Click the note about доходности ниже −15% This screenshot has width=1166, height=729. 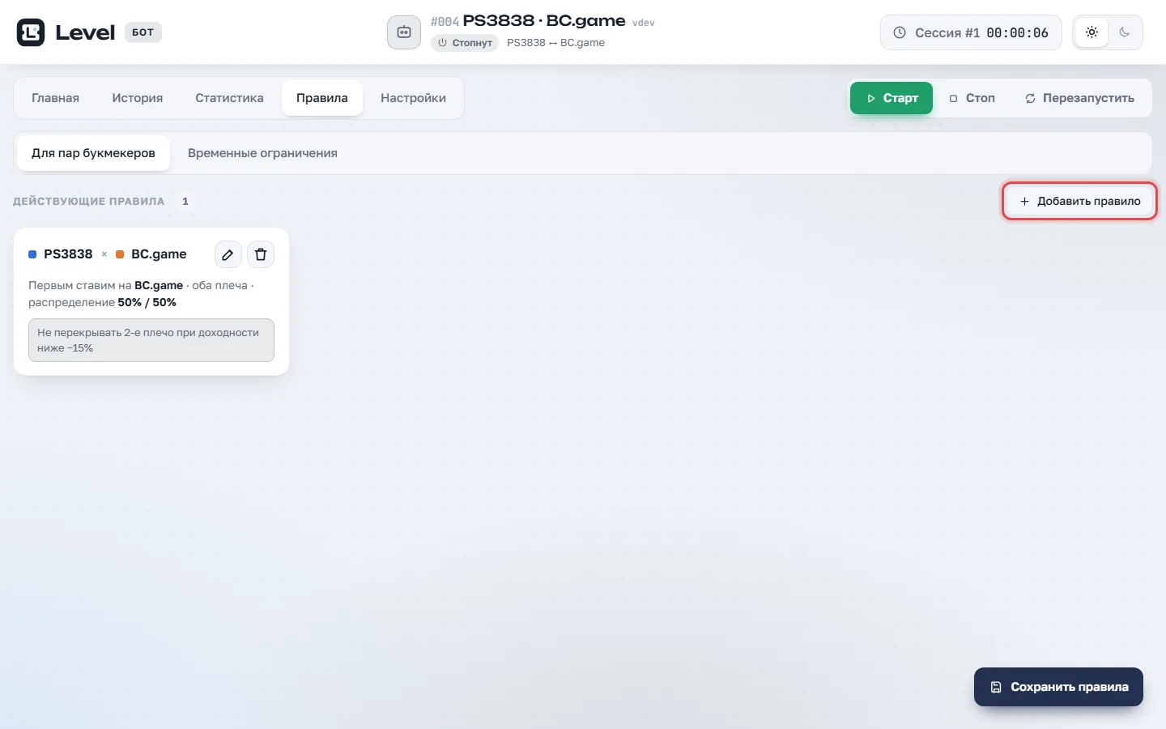point(151,340)
